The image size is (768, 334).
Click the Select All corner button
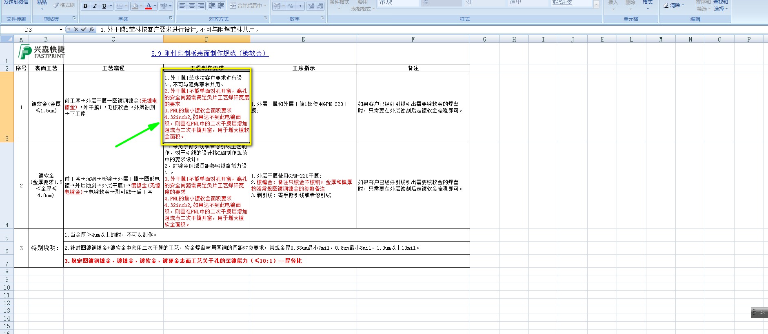7,39
